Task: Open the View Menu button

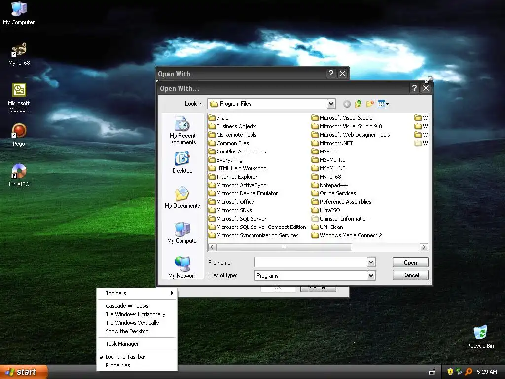Action: tap(383, 104)
